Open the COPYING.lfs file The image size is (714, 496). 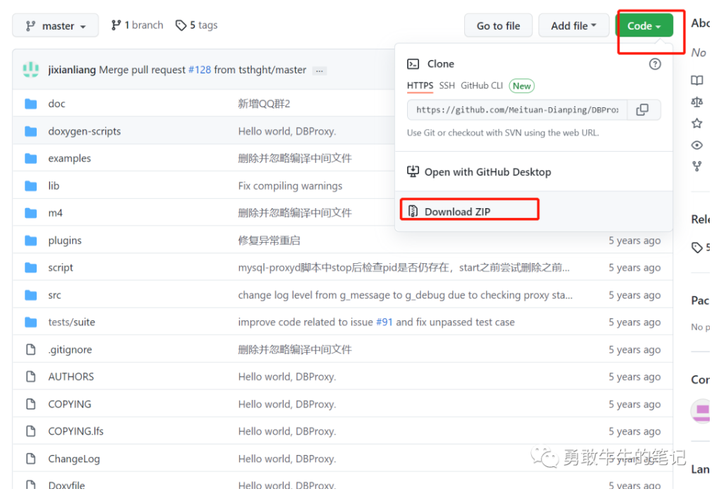(x=76, y=431)
